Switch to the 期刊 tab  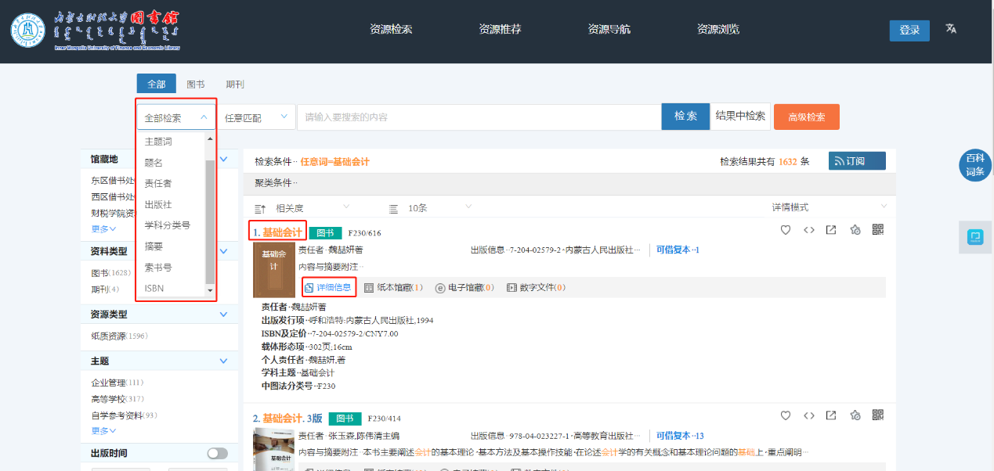coord(235,84)
